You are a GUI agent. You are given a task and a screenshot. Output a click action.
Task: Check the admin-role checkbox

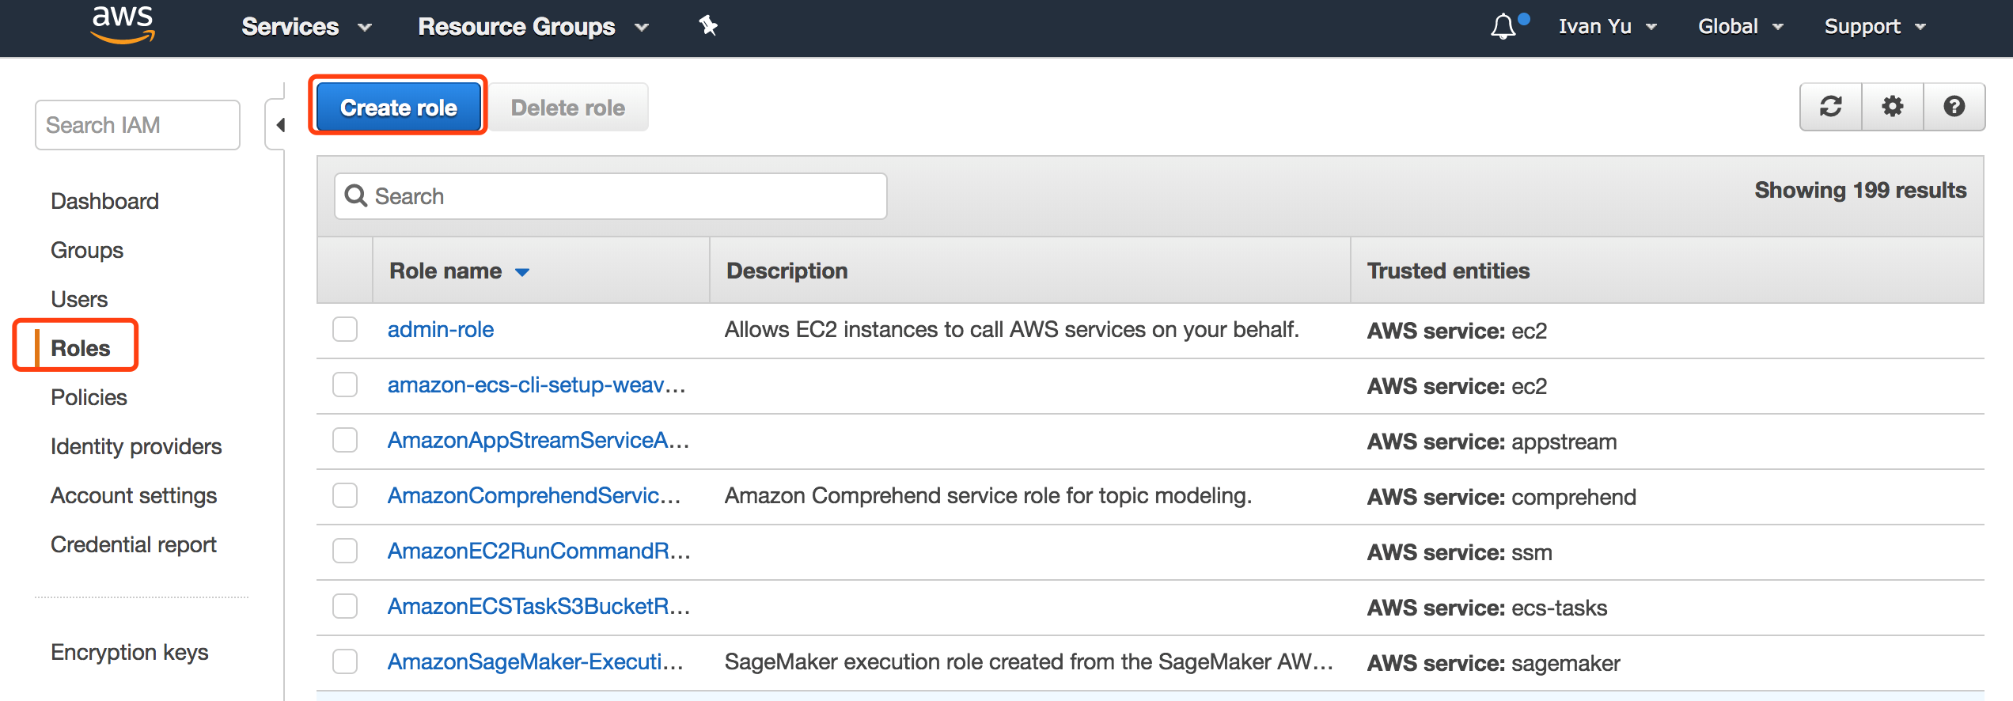tap(345, 329)
